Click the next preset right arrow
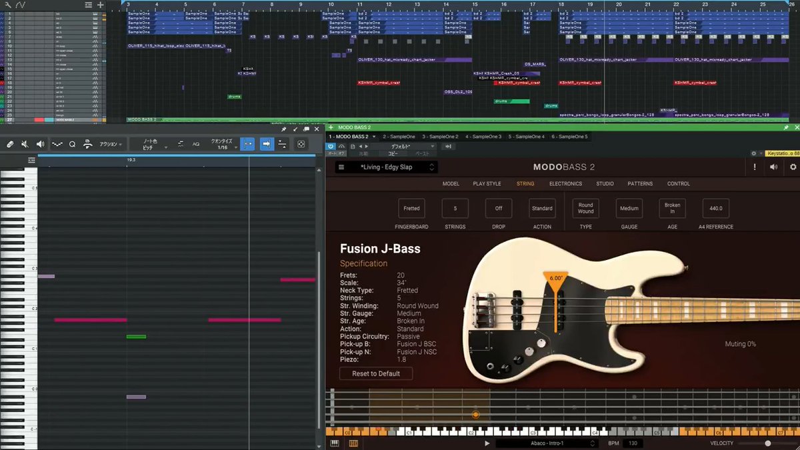800x450 pixels. tap(367, 146)
